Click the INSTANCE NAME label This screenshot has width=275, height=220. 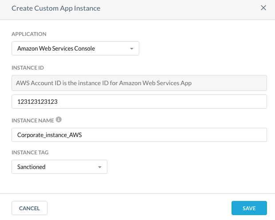[x=33, y=121]
